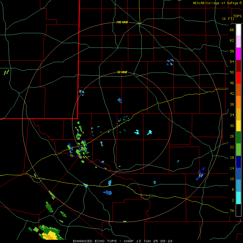The image size is (243, 243).
Task: Click the '26' legend value
Action: [232, 136]
